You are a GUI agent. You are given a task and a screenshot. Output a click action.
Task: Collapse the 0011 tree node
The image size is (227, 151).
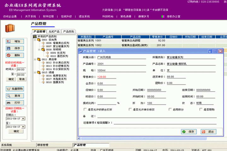click(35, 59)
